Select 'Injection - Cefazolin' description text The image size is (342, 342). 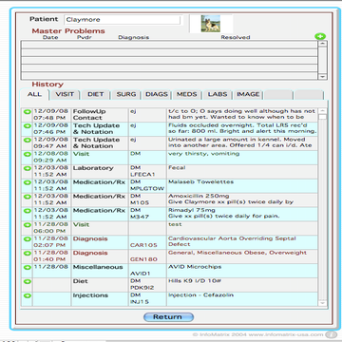pyautogui.click(x=200, y=295)
